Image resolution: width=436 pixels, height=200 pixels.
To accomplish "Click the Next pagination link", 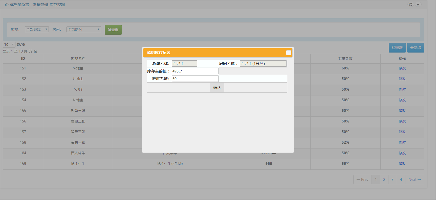I will [415, 180].
